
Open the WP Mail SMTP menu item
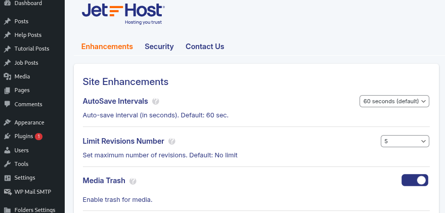pyautogui.click(x=32, y=192)
